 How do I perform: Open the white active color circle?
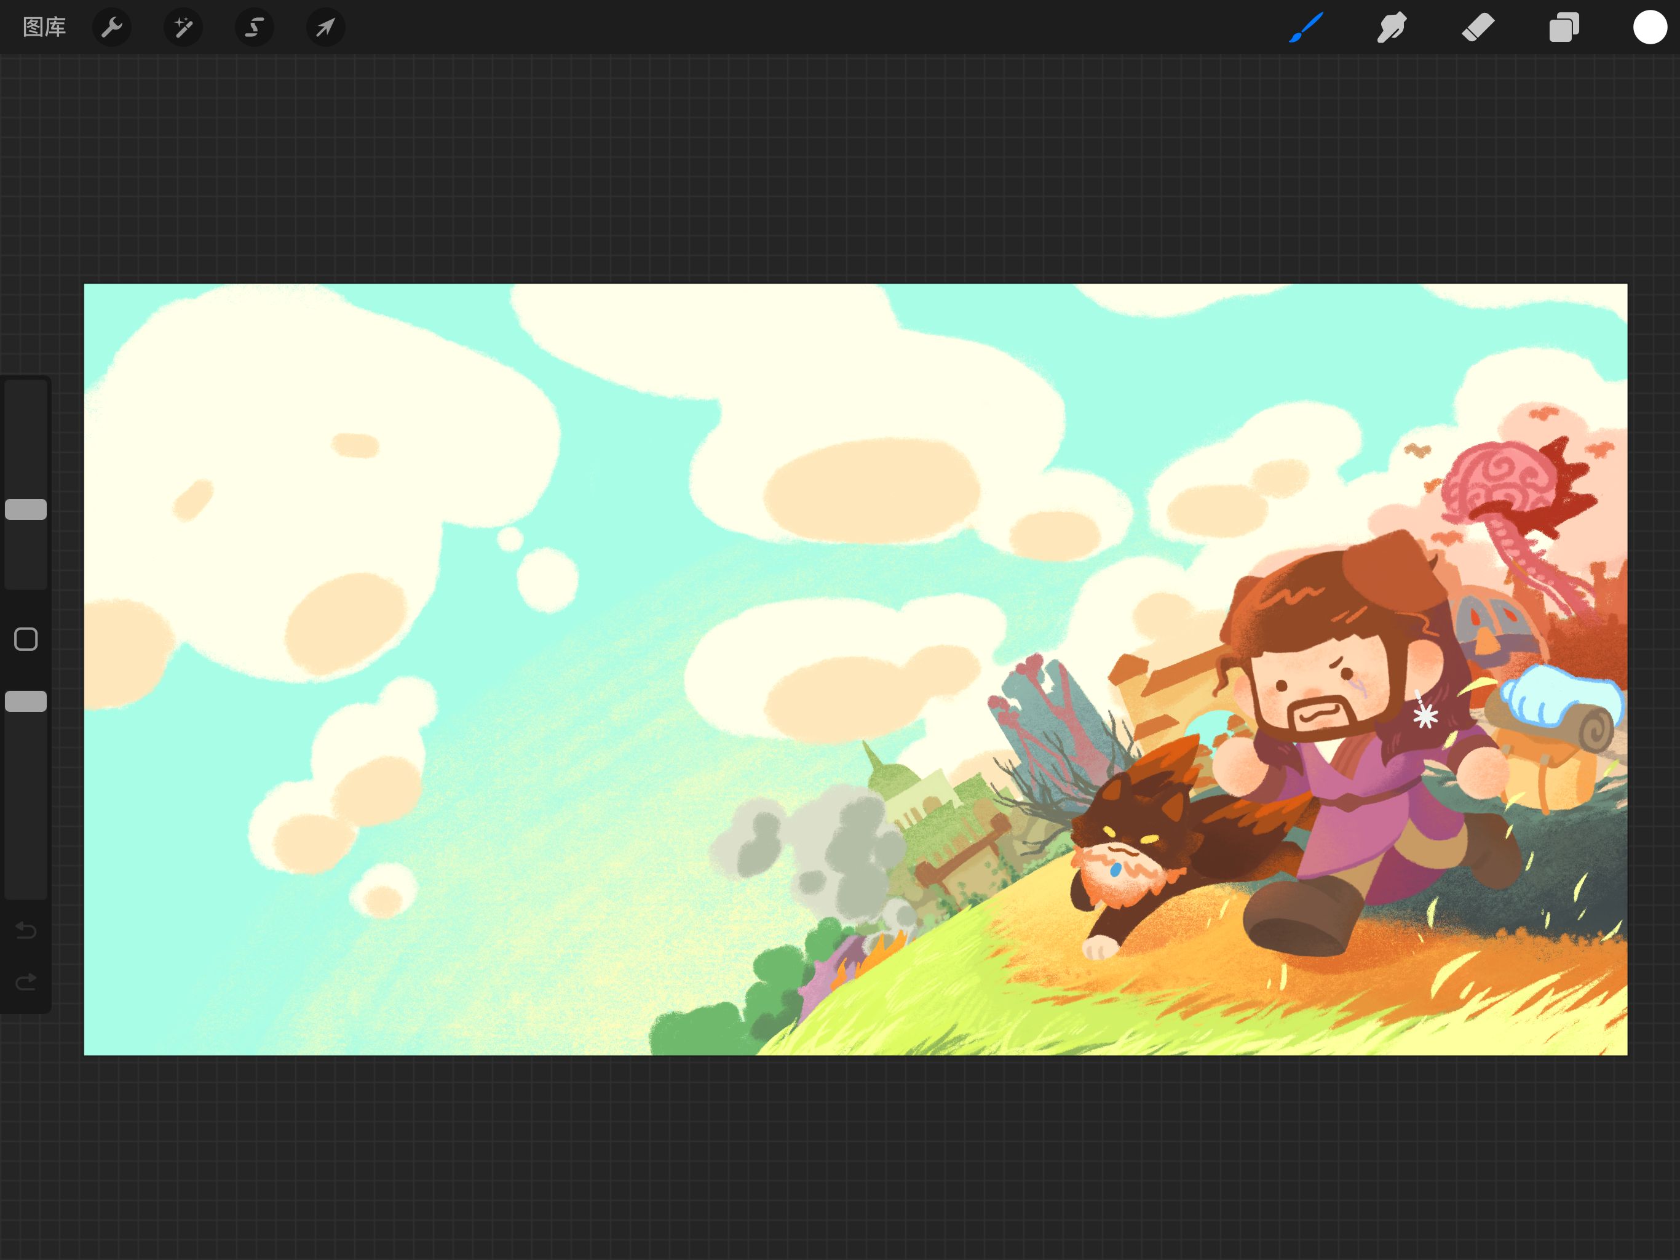1650,27
